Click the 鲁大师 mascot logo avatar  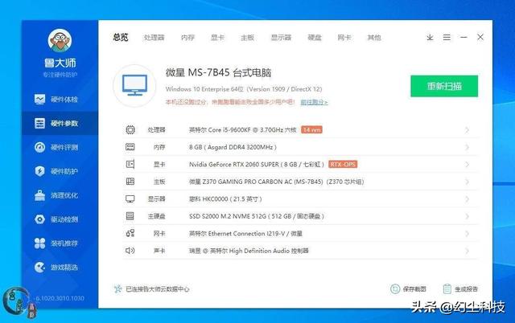pos(60,41)
